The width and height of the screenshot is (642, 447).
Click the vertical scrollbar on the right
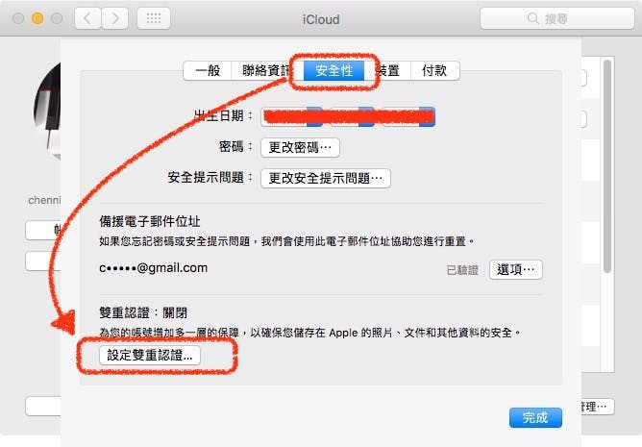click(607, 166)
